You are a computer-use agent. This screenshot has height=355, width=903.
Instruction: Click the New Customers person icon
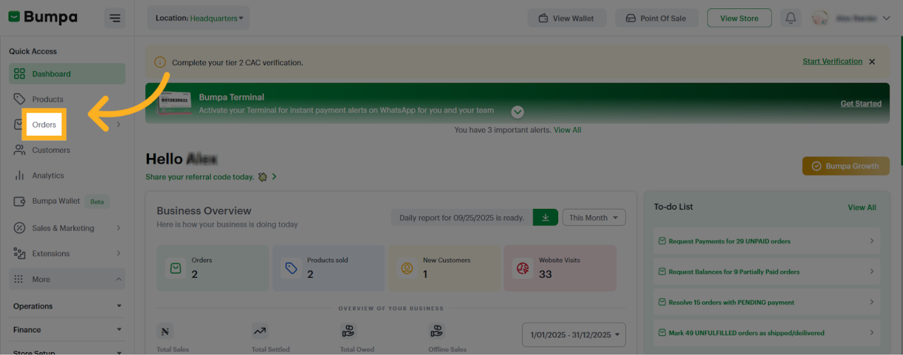click(407, 268)
